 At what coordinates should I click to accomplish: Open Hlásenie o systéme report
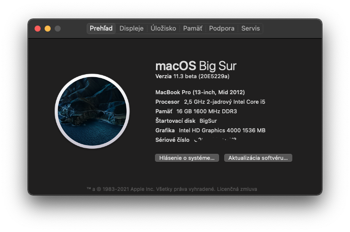[187, 158]
